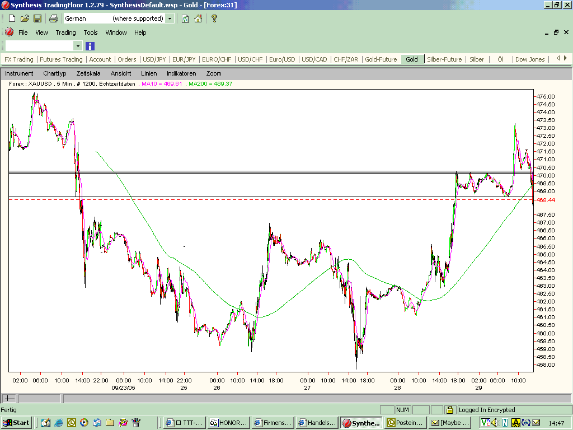Image resolution: width=573 pixels, height=430 pixels.
Task: Open the media player quick launch icon
Action: (x=84, y=423)
